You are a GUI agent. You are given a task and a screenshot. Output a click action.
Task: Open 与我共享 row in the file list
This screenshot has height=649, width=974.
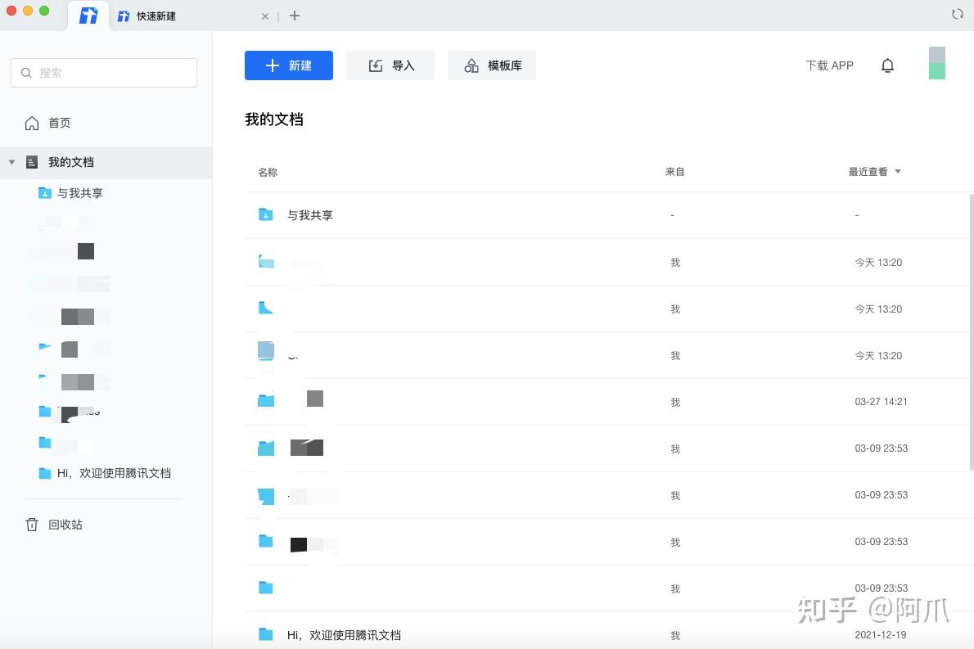606,215
